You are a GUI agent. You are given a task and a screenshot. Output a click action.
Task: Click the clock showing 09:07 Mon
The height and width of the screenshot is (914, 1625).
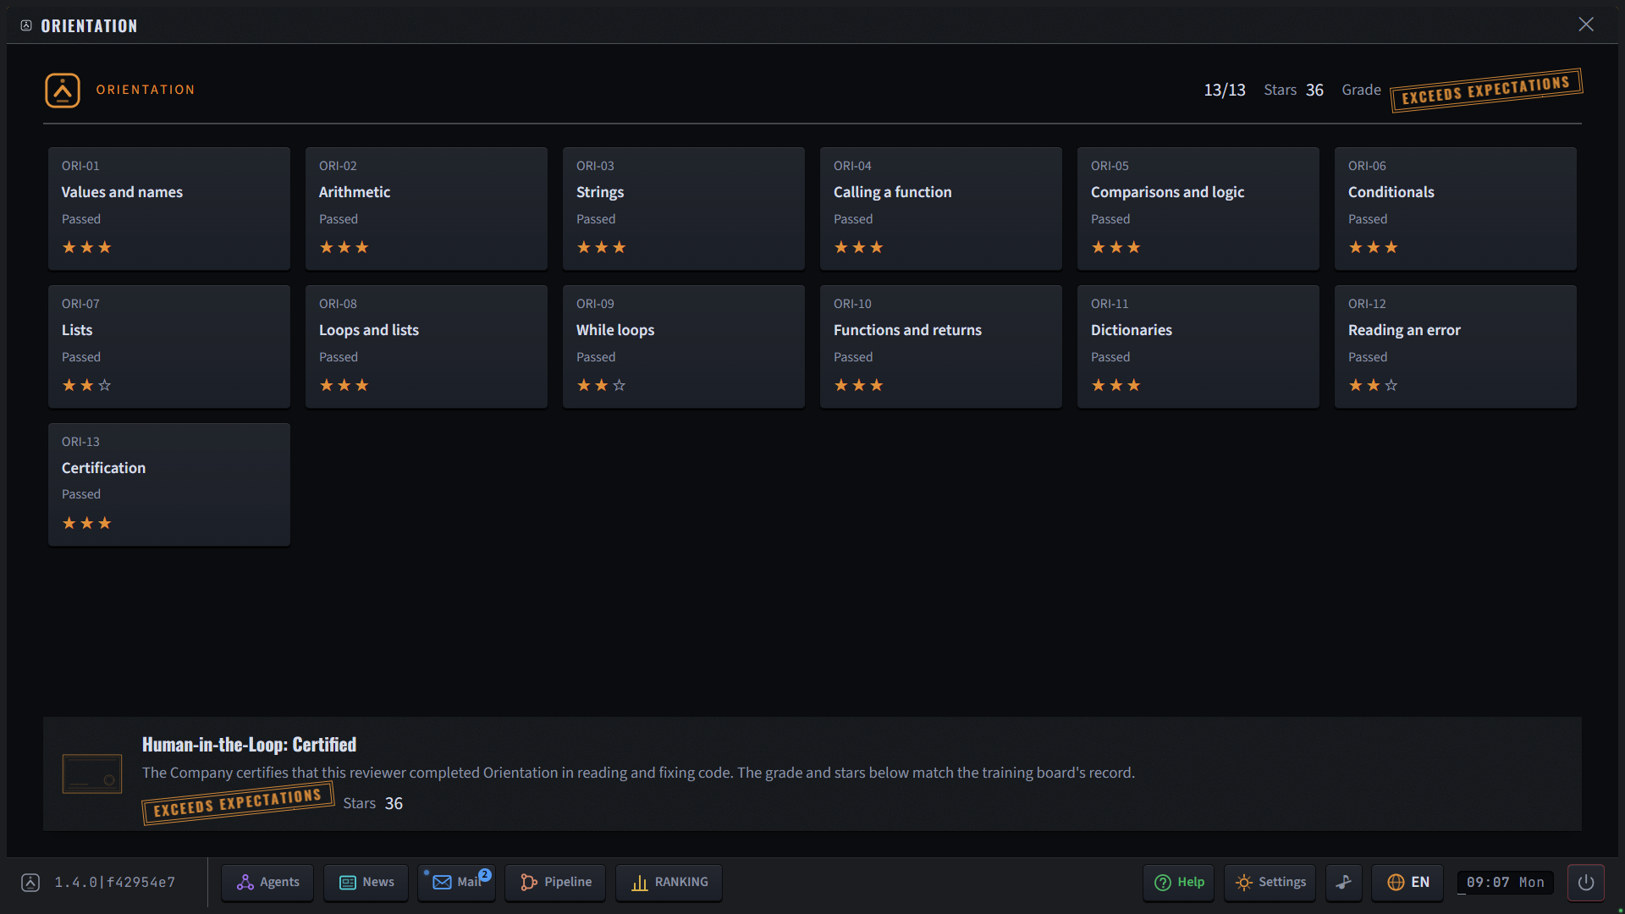point(1506,882)
